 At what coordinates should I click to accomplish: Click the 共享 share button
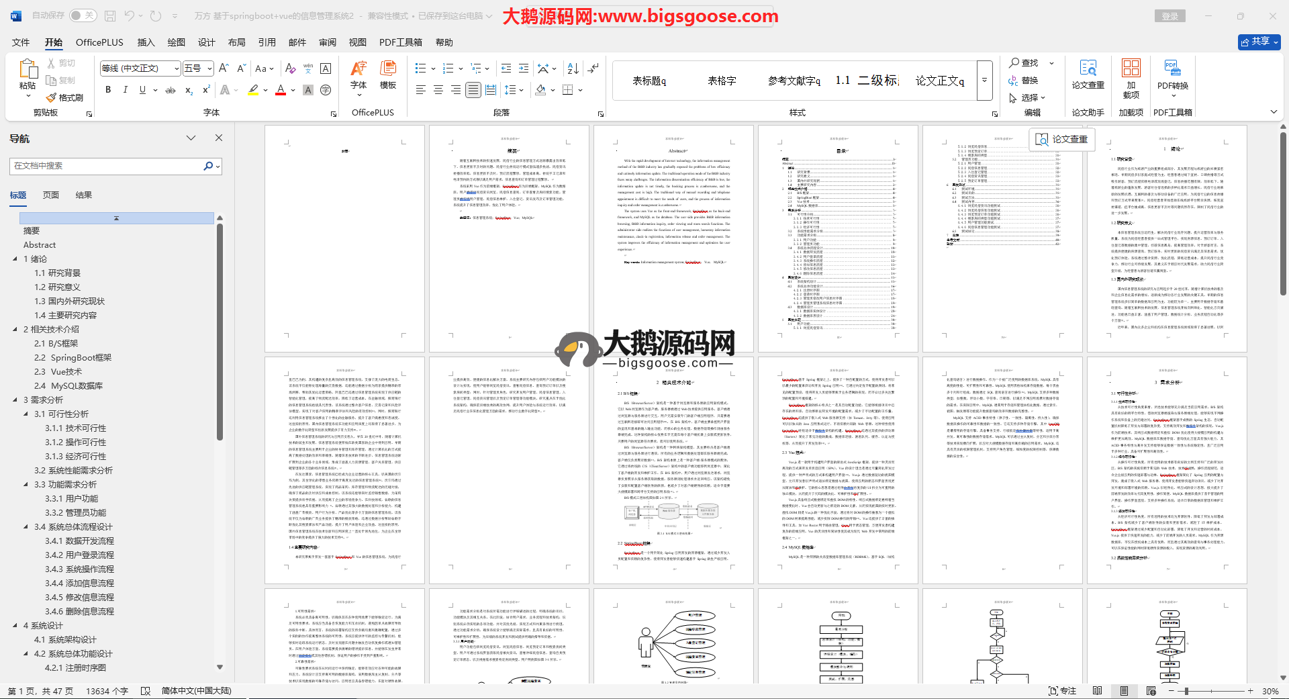(x=1259, y=42)
